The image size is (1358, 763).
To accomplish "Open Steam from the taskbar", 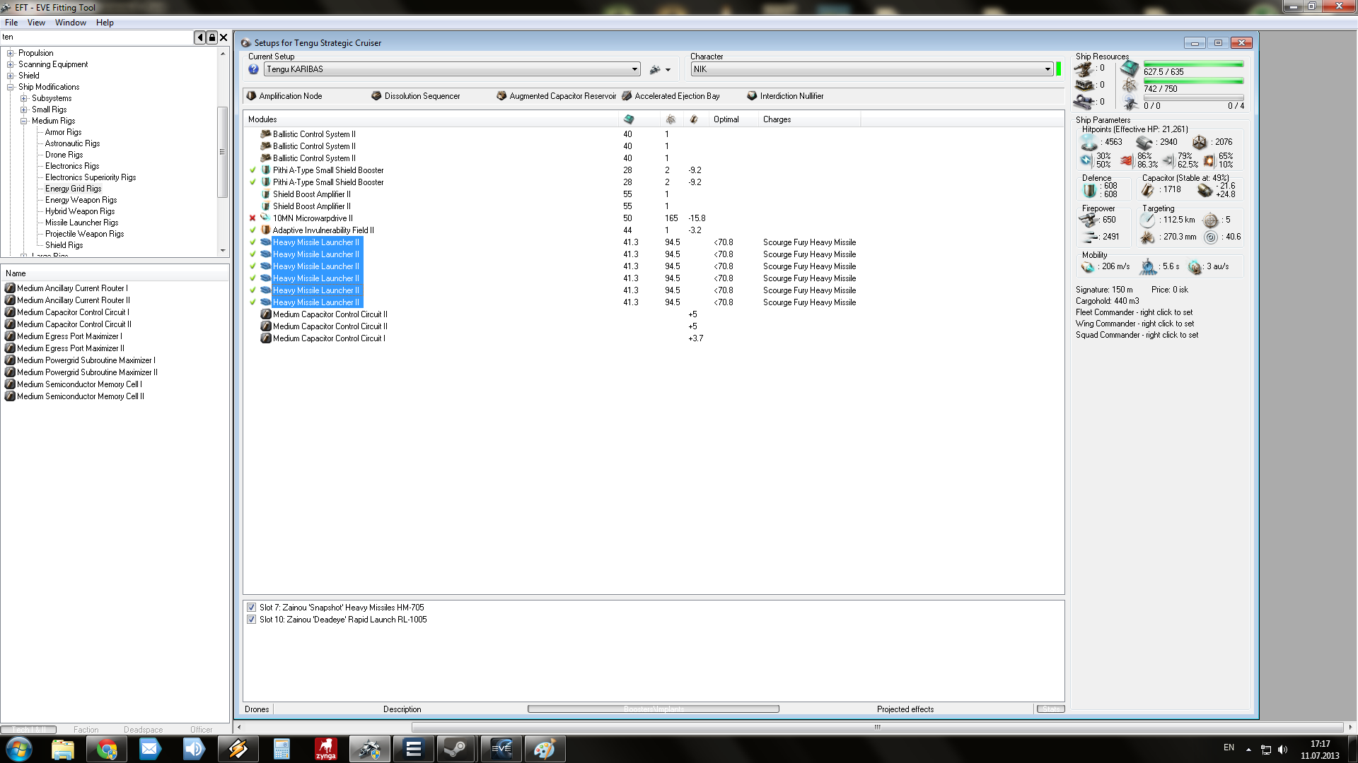I will click(x=455, y=749).
